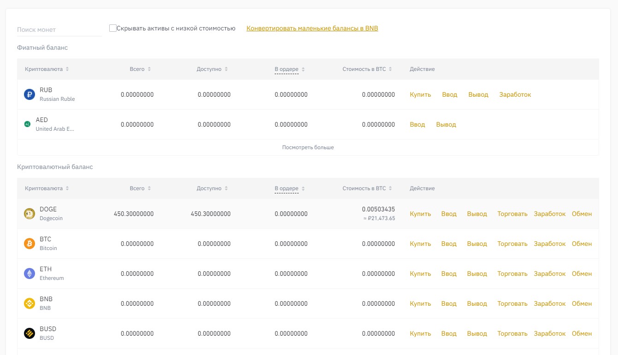Sort fiat table by Криптовалюта column arrows

tap(67, 69)
